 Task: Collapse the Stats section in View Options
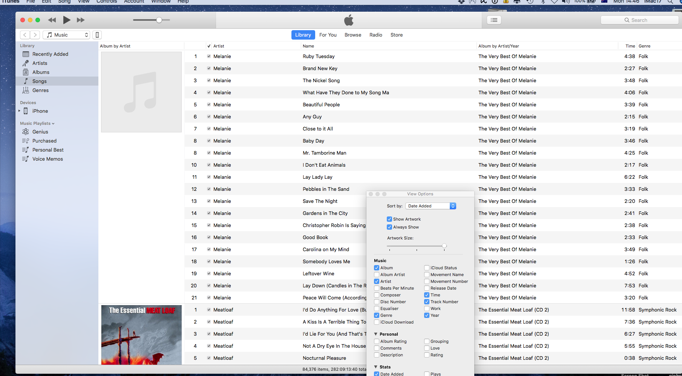tap(376, 367)
